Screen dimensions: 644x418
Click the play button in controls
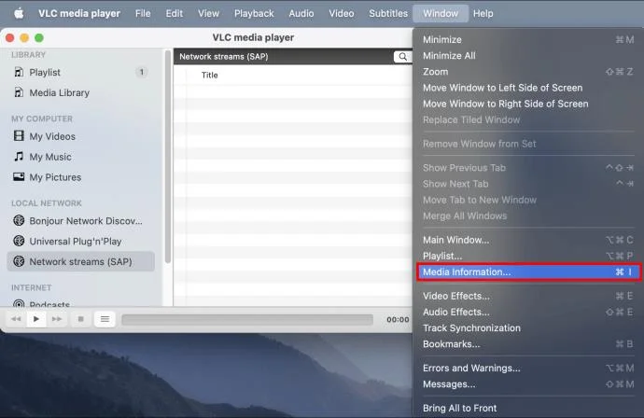pos(36,319)
